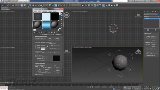The width and height of the screenshot is (160, 90).
Task: Activate the Select and Move tool
Action: [x=33, y=5]
